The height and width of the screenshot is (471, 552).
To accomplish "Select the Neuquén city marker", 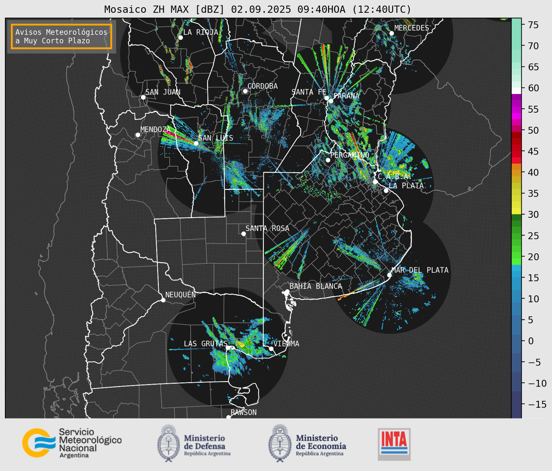I will point(163,300).
